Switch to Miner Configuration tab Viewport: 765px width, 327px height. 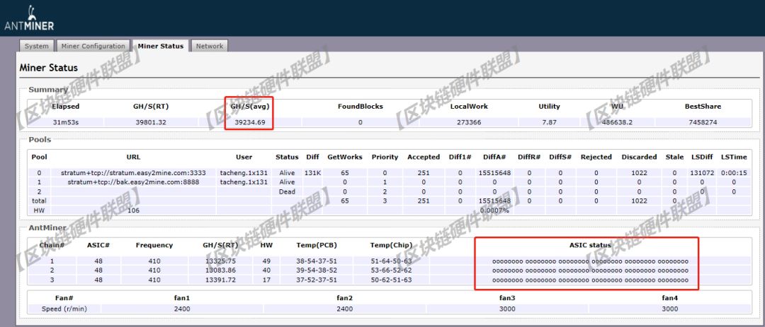(93, 46)
